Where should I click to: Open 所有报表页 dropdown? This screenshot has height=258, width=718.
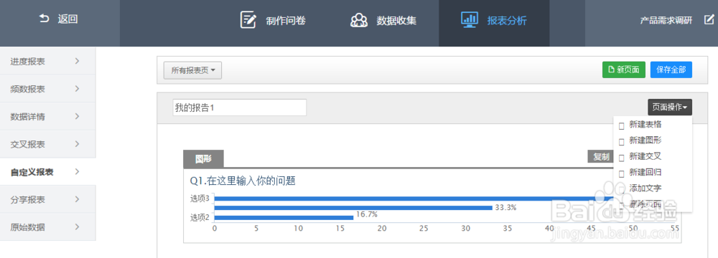[x=192, y=70]
